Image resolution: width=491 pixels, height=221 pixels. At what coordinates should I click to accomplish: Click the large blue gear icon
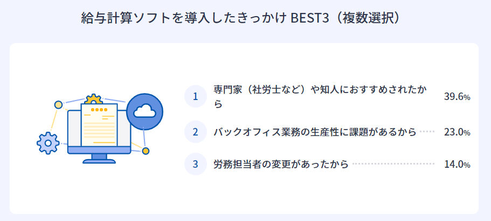pyautogui.click(x=47, y=142)
